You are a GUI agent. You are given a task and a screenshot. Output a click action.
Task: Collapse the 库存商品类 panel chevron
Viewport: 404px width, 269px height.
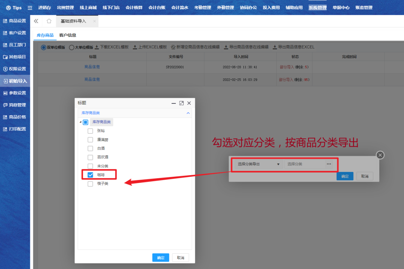point(188,113)
